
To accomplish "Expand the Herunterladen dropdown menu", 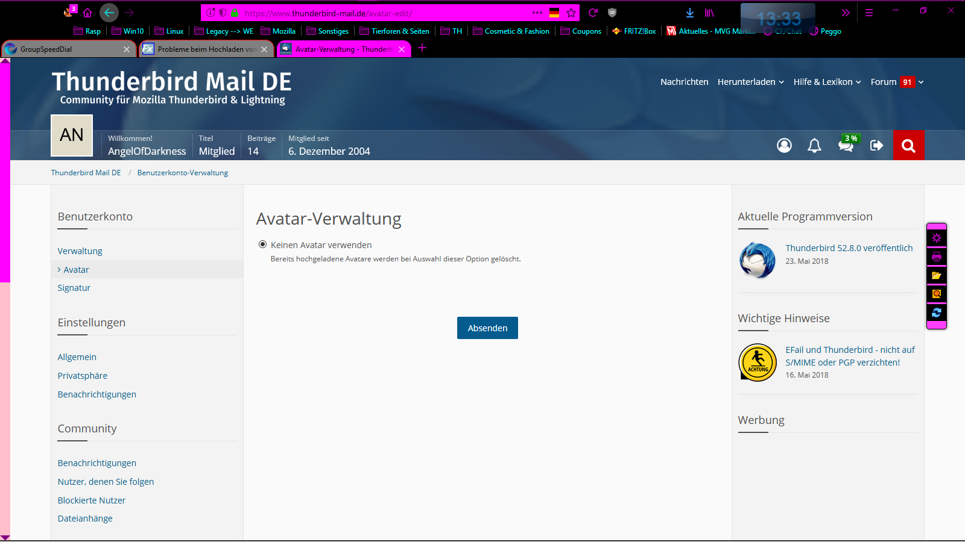I will 751,82.
